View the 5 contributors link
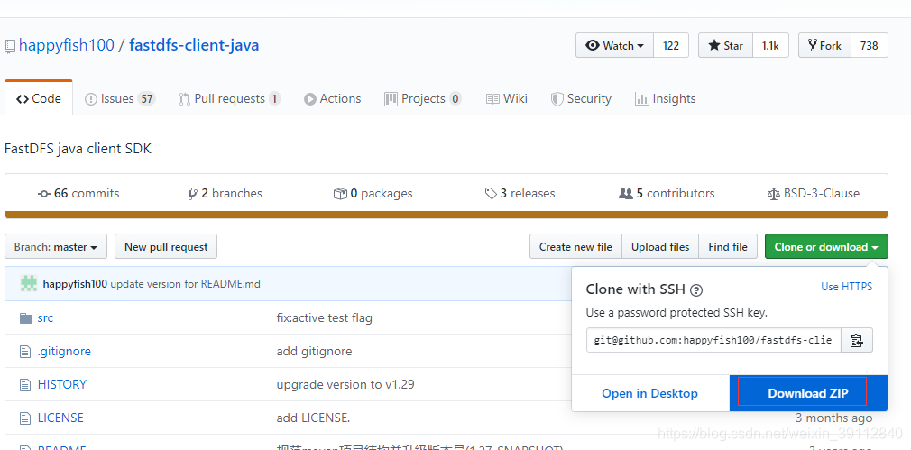 point(667,193)
